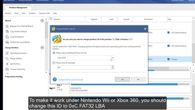Click the Used column header
This screenshot has height=110, width=195.
point(111,19)
